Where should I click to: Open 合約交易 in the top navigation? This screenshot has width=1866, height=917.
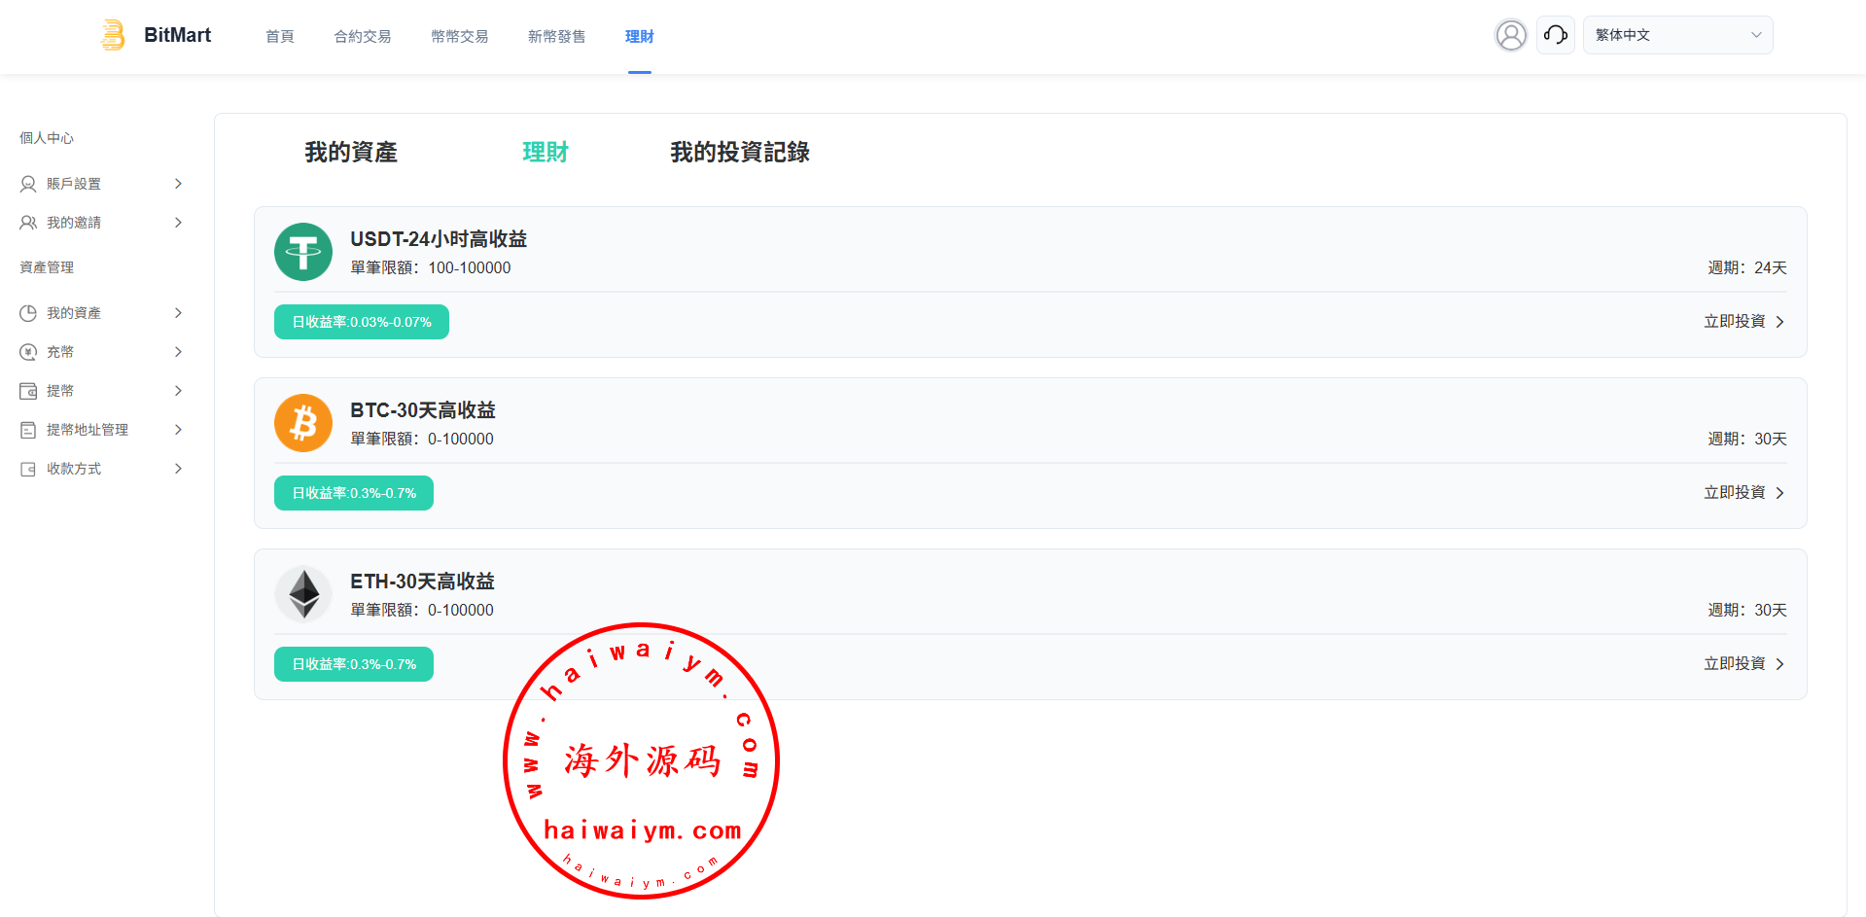pos(363,37)
